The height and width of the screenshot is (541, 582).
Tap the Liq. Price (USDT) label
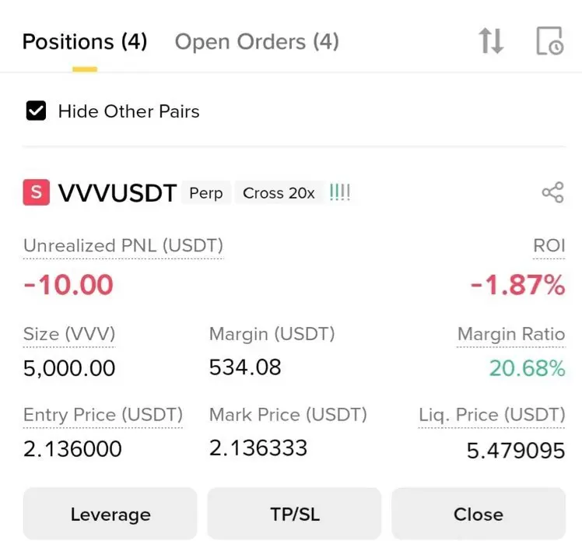click(x=492, y=415)
